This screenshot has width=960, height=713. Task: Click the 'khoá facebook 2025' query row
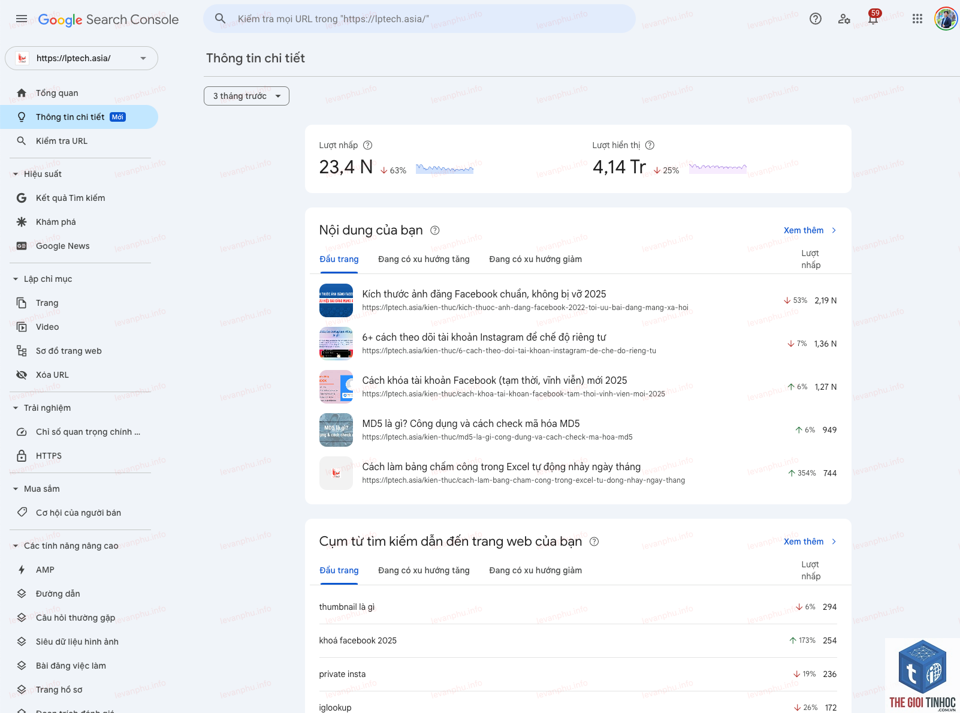(578, 640)
